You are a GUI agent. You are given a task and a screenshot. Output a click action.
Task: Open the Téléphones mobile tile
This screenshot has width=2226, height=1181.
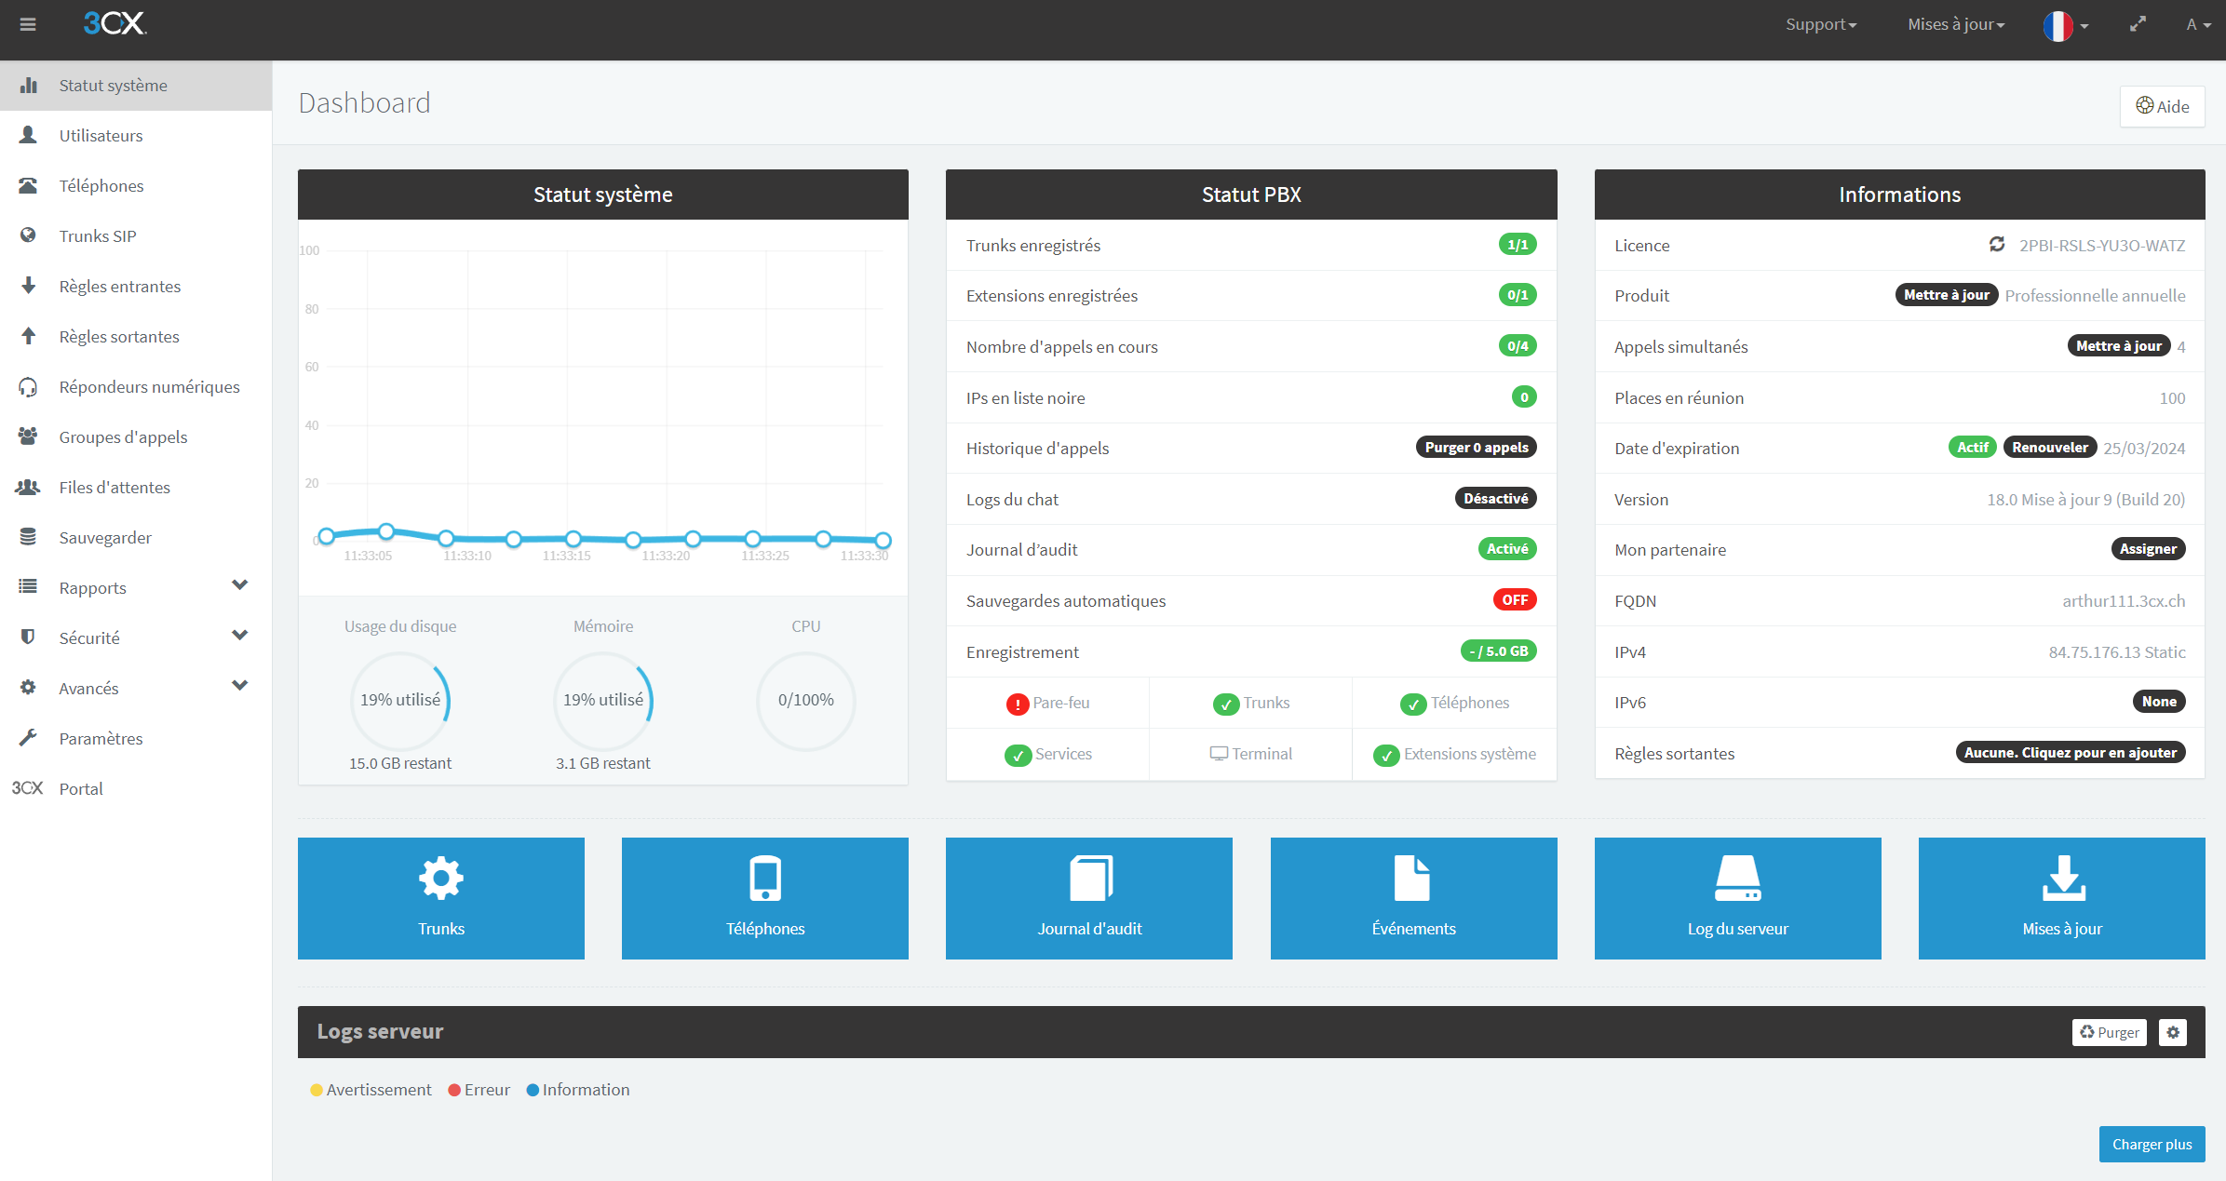click(765, 898)
